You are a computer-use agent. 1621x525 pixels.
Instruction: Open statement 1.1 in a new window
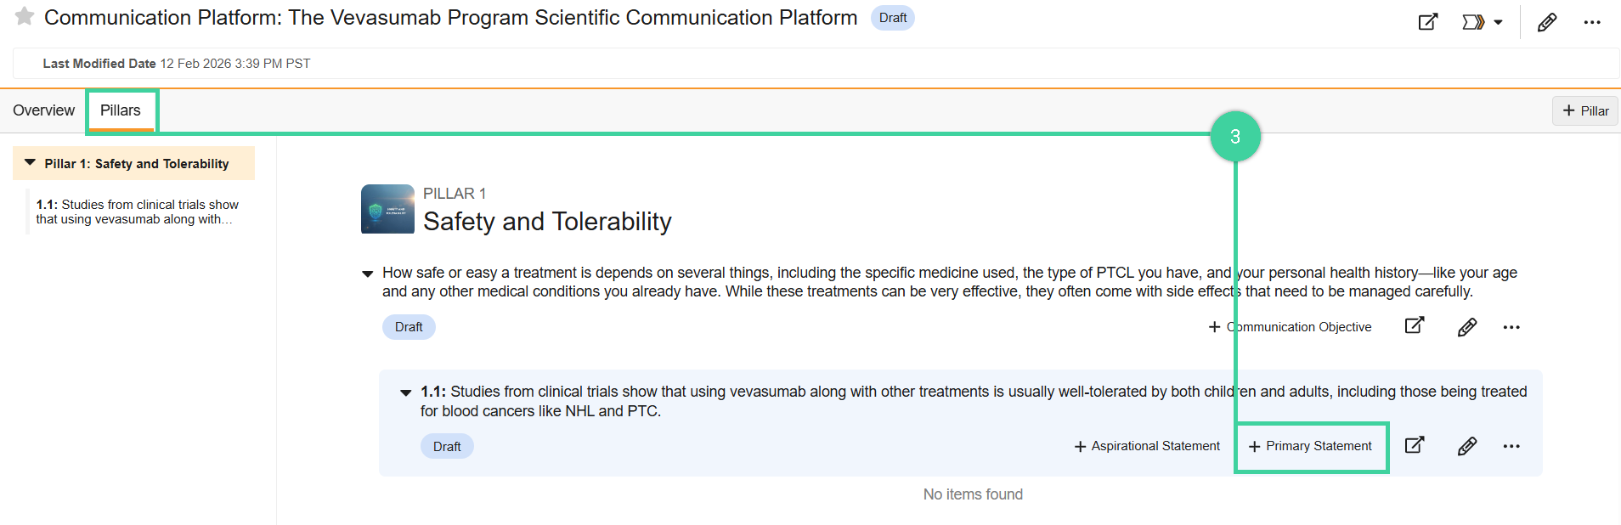point(1415,445)
